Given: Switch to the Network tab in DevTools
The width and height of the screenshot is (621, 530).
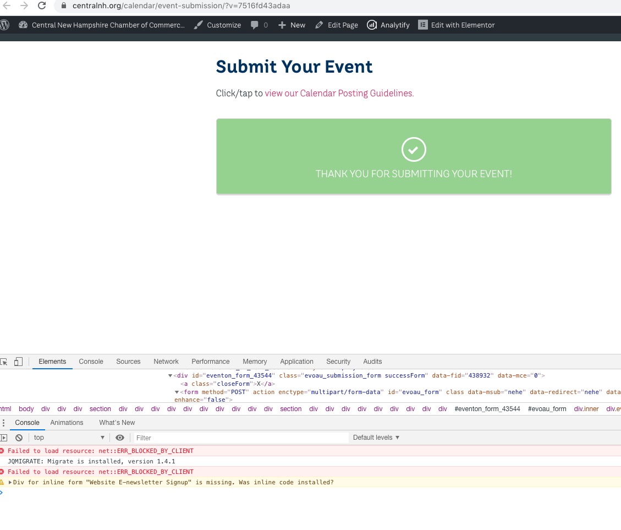Looking at the screenshot, I should pos(166,362).
